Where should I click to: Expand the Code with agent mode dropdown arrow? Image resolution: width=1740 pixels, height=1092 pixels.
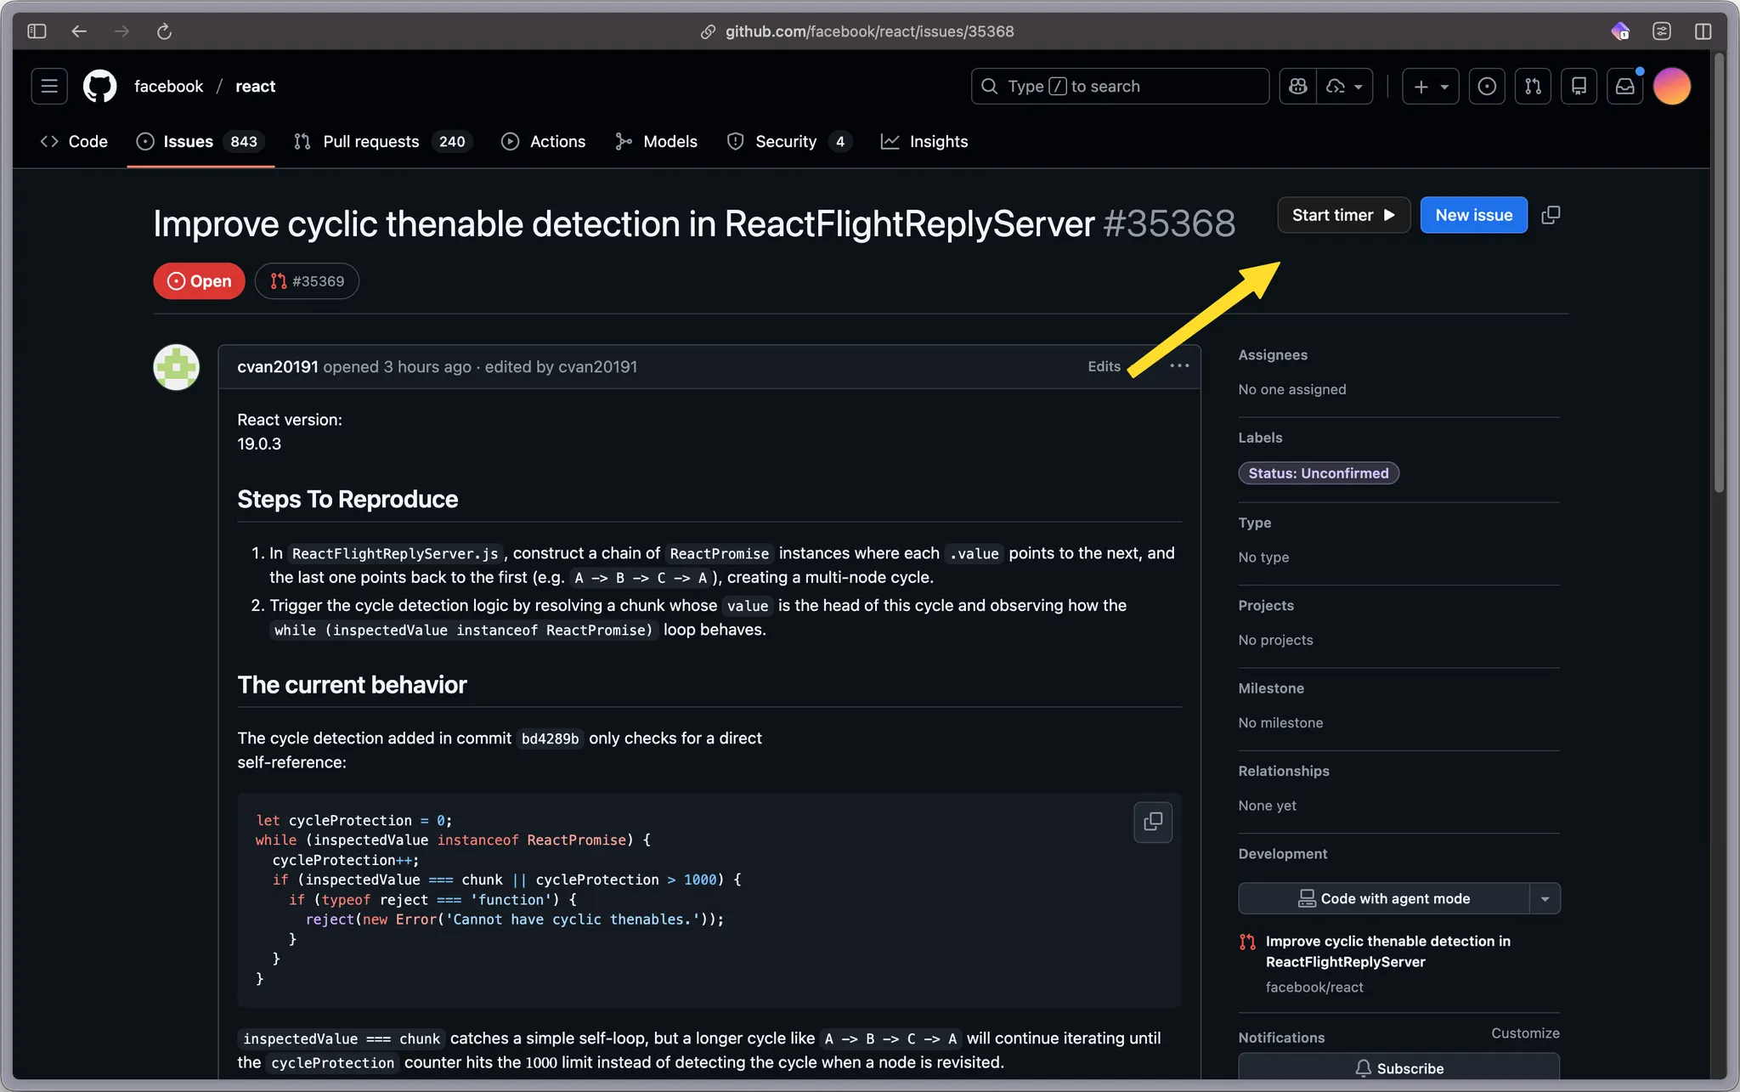[x=1545, y=898]
